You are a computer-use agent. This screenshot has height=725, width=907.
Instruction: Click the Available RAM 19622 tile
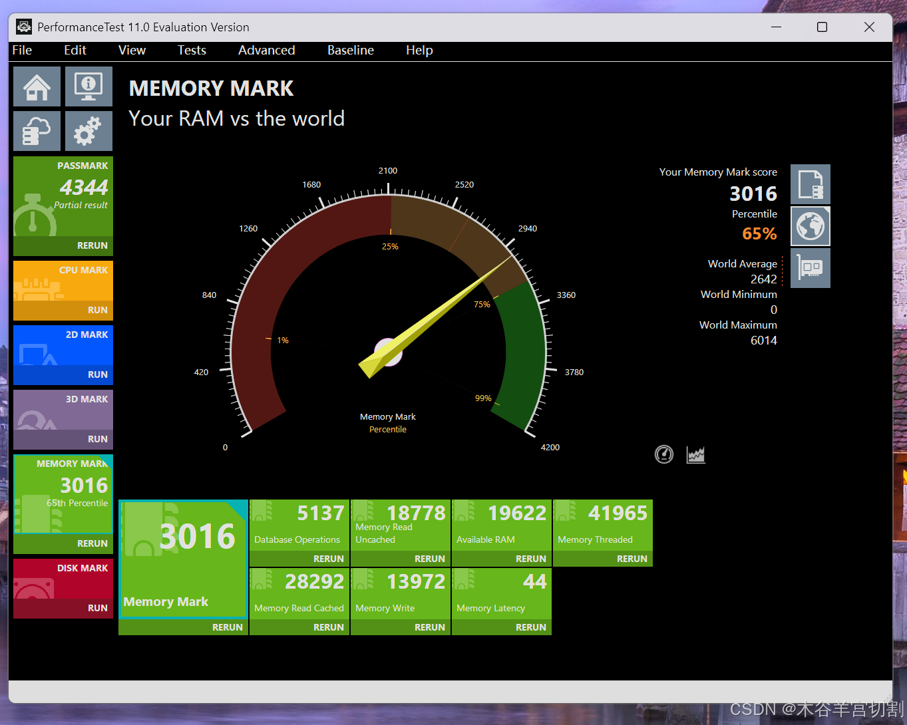502,525
